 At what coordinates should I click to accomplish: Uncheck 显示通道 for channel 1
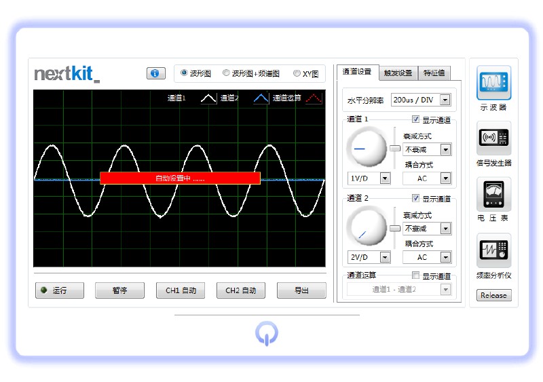click(416, 119)
